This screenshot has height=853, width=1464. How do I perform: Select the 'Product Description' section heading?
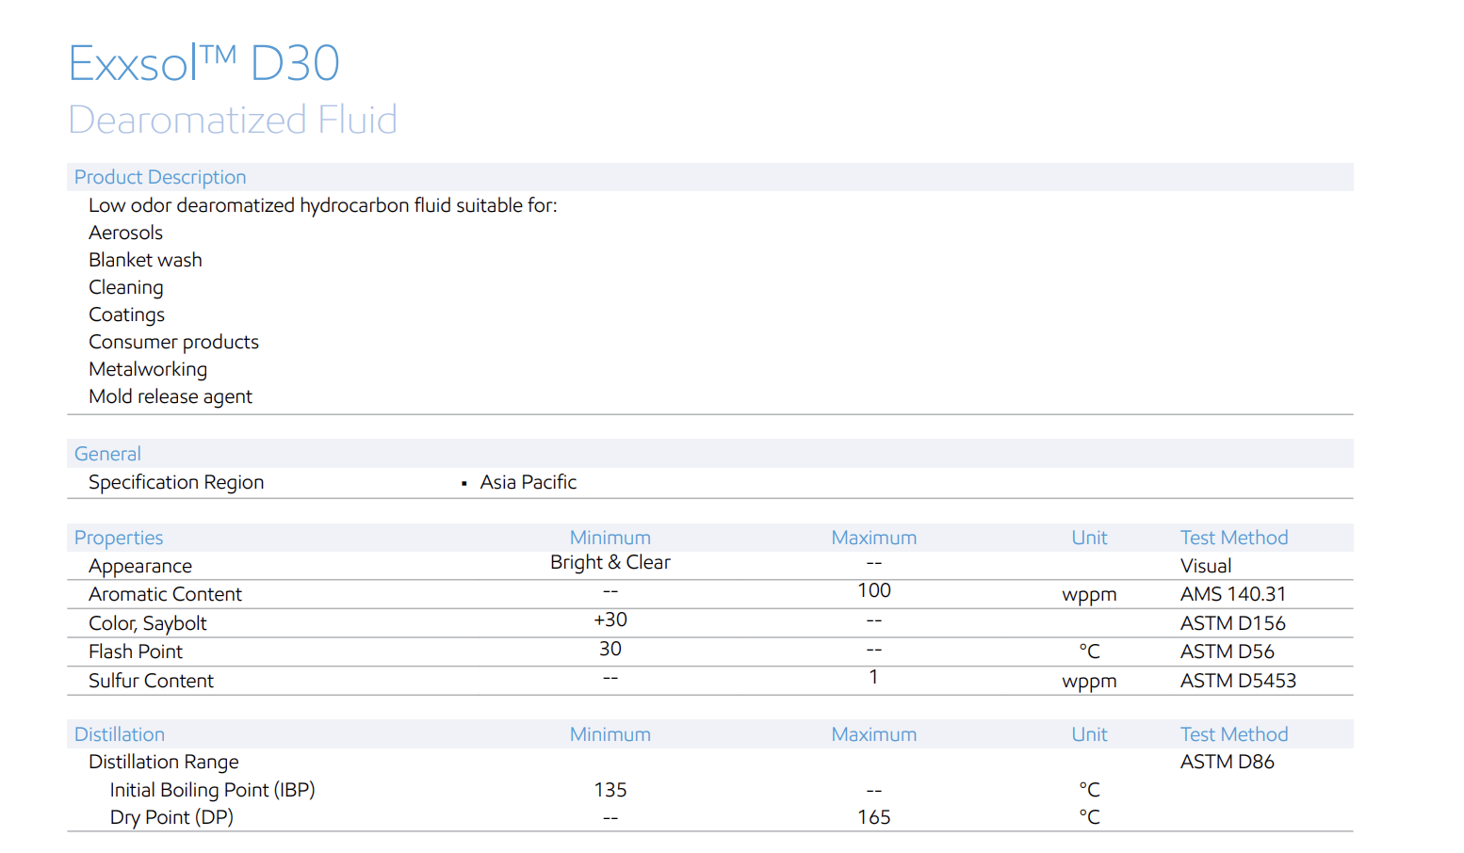click(160, 177)
